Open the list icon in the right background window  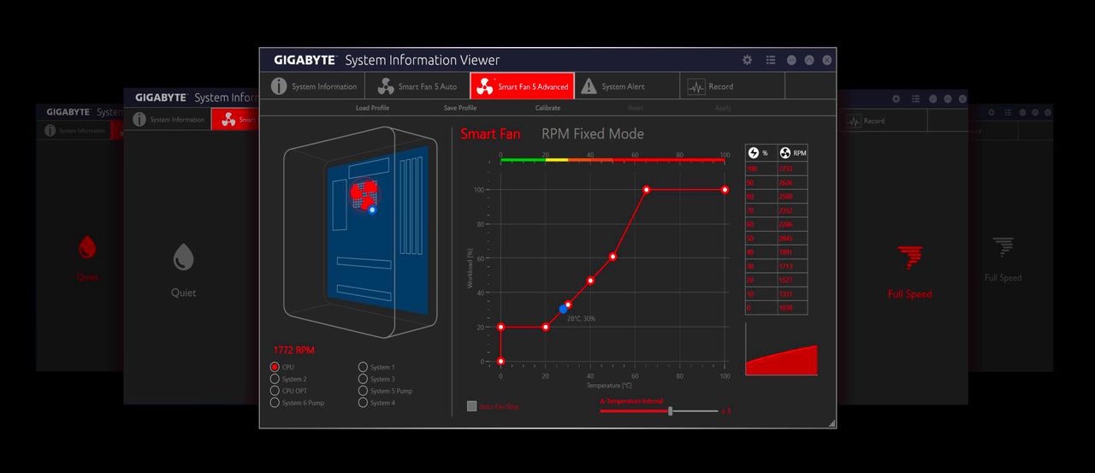click(x=915, y=99)
